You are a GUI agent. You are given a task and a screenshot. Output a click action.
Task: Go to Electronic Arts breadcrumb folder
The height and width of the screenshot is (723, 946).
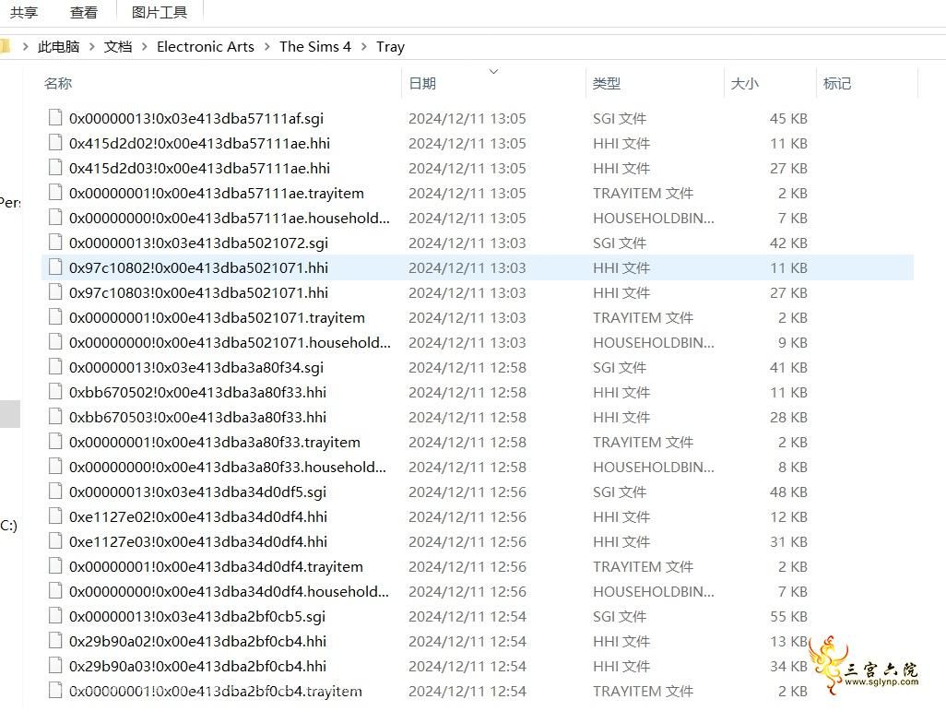pos(205,46)
